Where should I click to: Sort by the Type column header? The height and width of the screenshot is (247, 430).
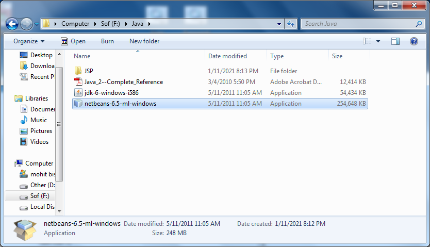tap(277, 56)
